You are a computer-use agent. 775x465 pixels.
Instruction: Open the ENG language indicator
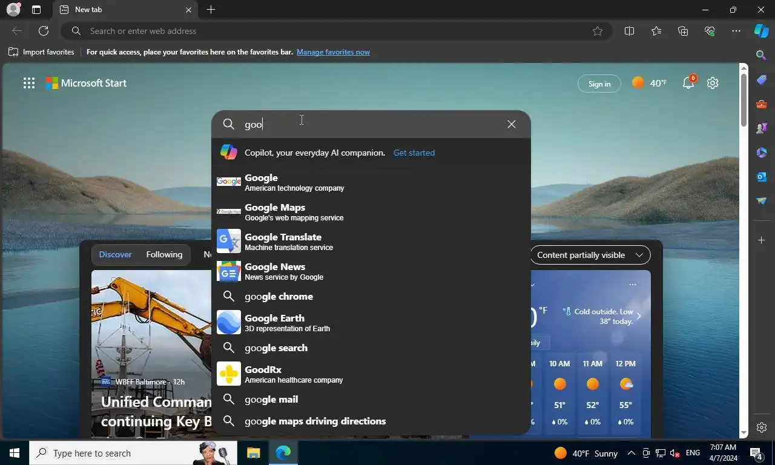(693, 453)
